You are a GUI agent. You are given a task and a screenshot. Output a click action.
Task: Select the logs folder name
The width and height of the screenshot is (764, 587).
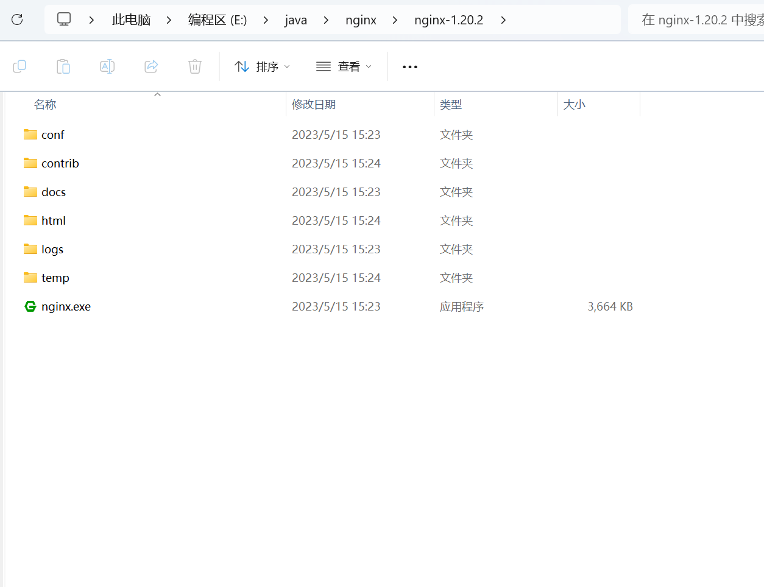pos(52,249)
